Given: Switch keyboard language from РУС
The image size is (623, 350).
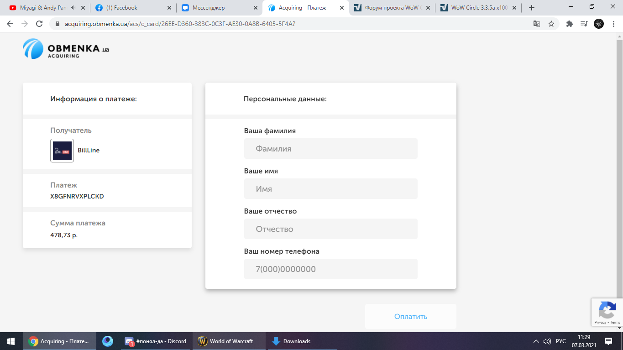Looking at the screenshot, I should (x=561, y=341).
